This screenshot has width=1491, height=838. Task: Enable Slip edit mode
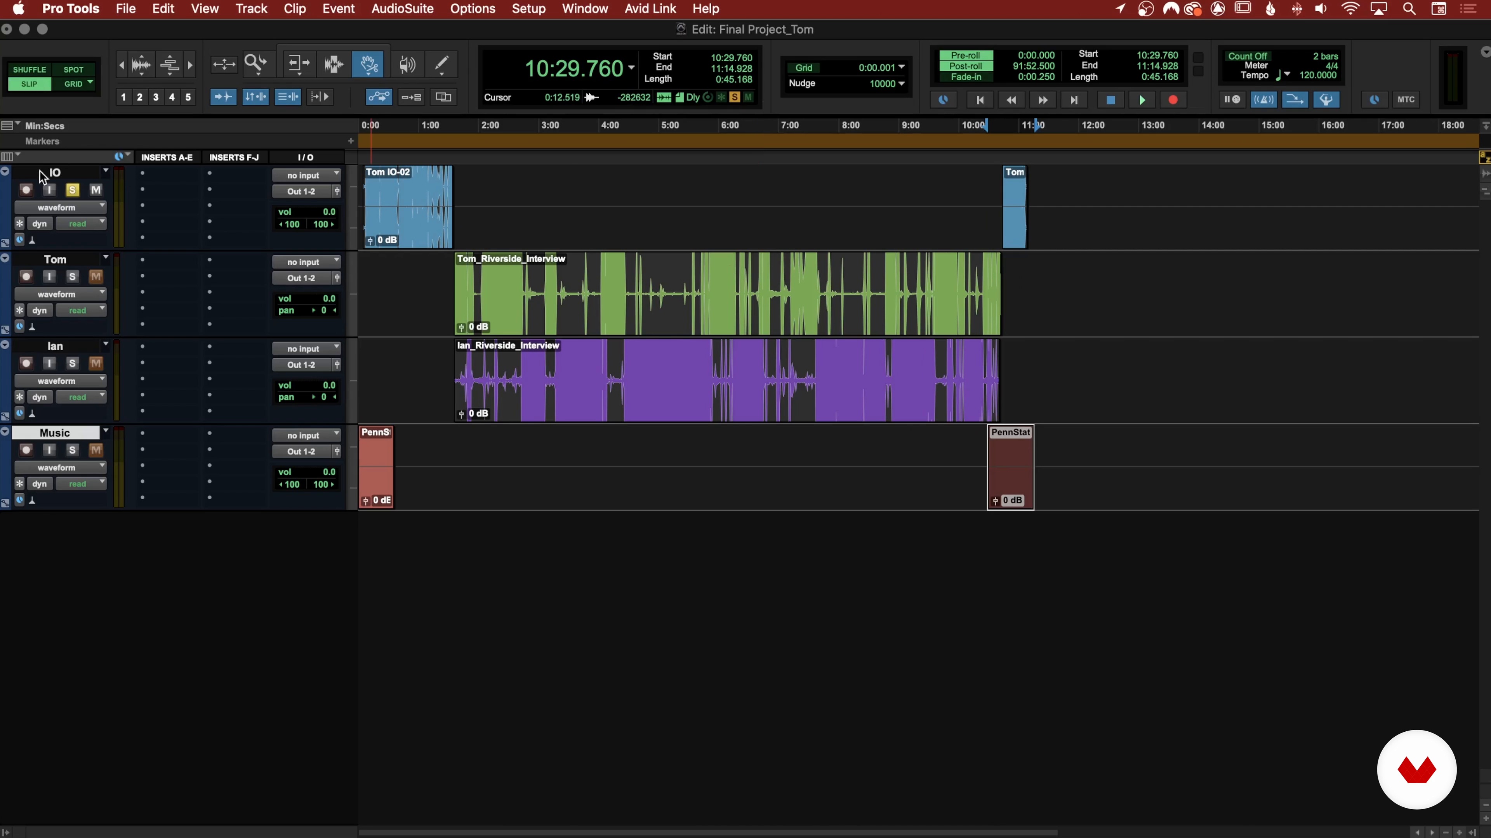(x=30, y=84)
